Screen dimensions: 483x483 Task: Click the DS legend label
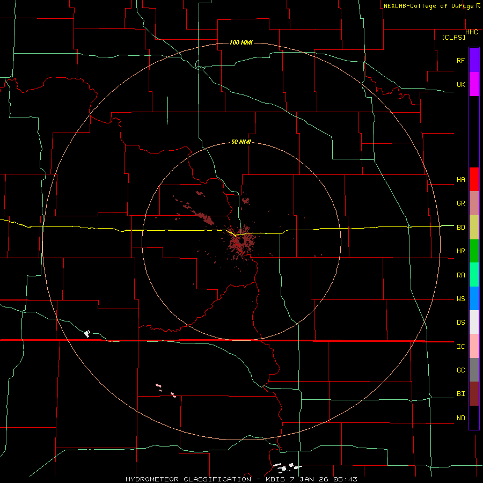click(x=460, y=323)
